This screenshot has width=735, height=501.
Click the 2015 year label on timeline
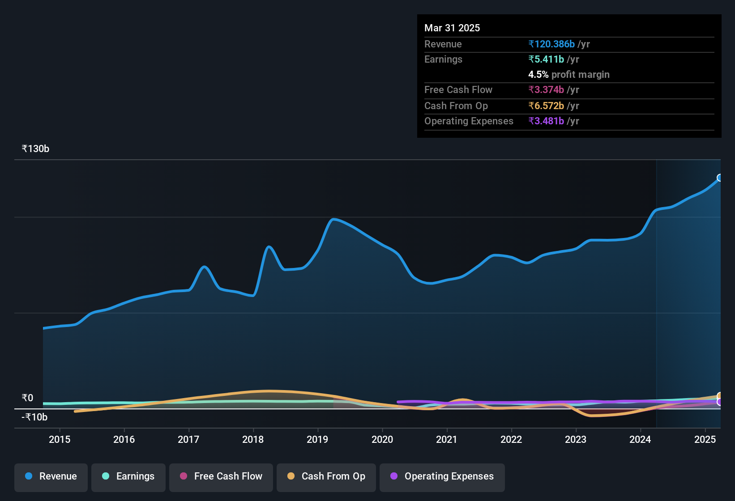pyautogui.click(x=60, y=440)
